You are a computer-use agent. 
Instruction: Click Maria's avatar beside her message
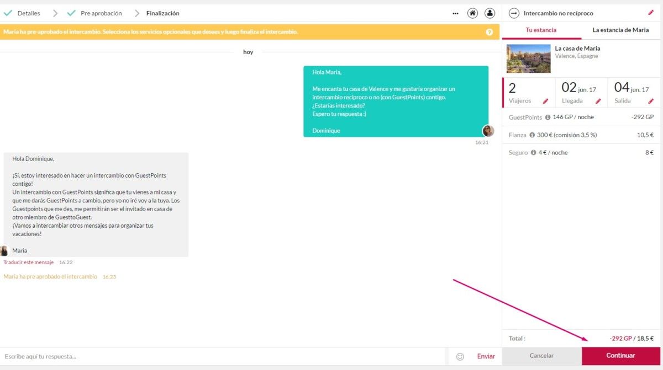click(4, 251)
